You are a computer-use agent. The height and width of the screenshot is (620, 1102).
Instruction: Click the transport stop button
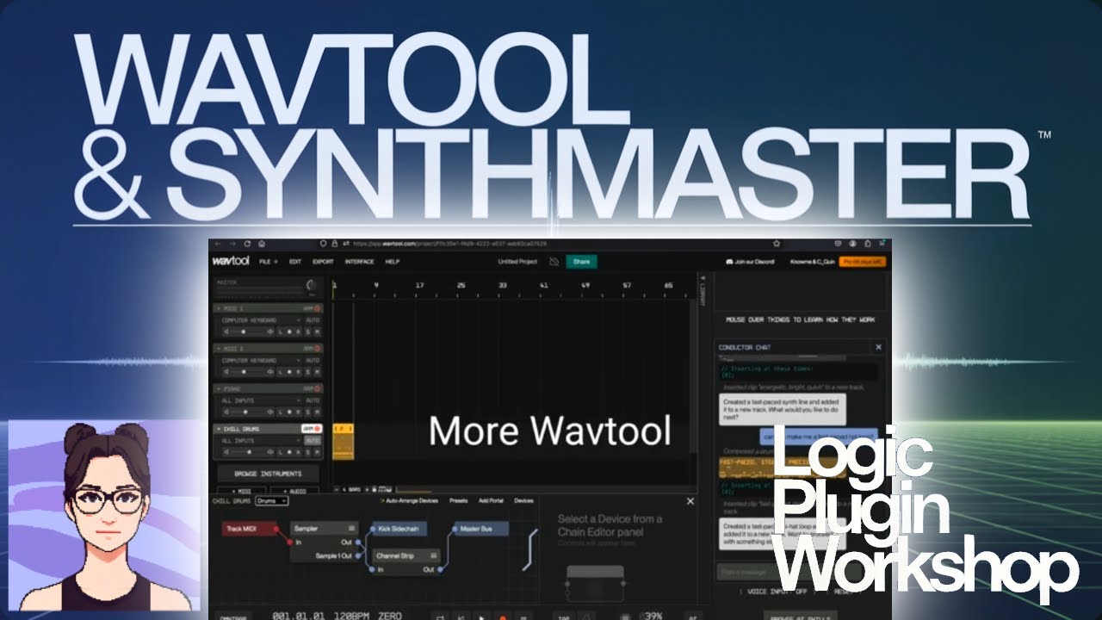point(523,615)
